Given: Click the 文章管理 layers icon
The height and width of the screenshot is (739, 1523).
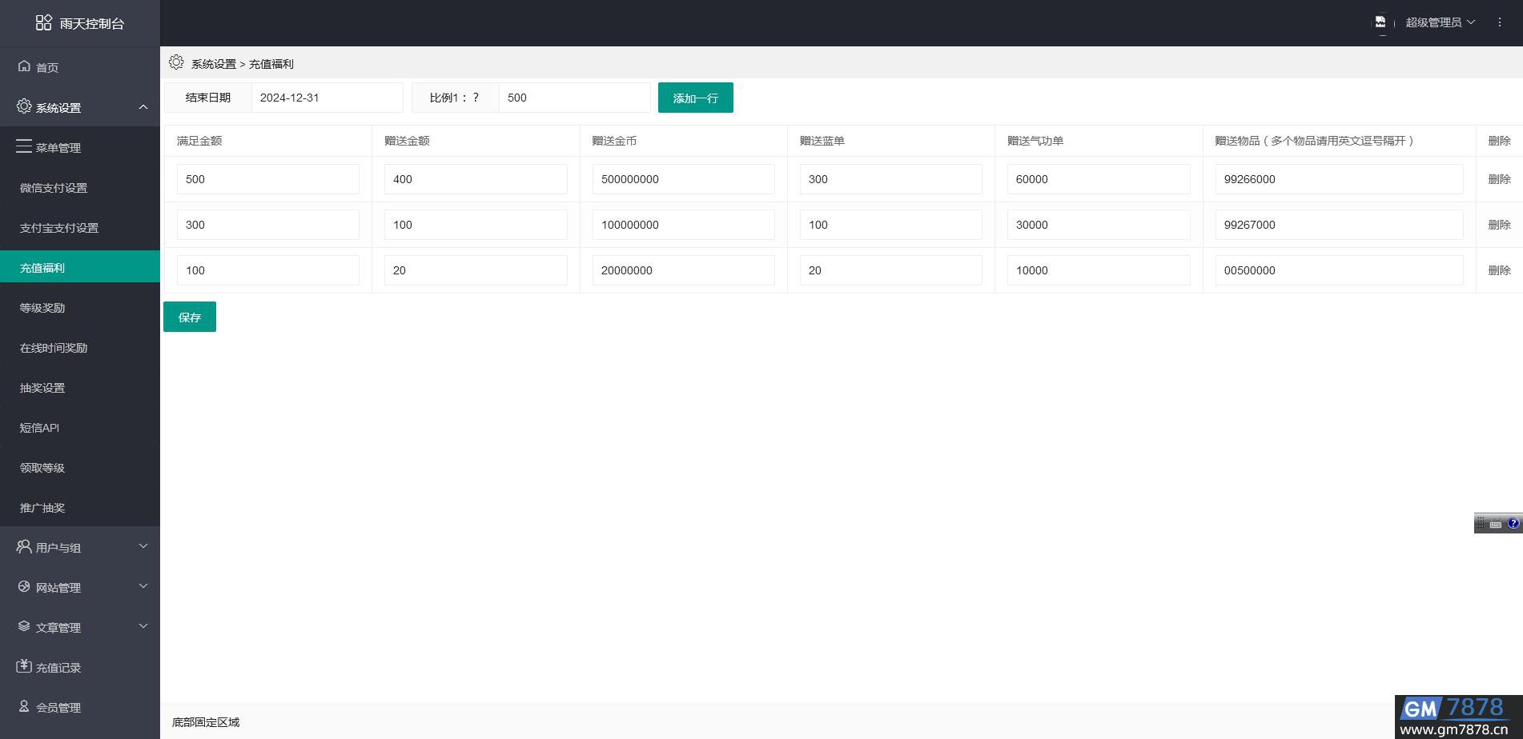Looking at the screenshot, I should [x=24, y=626].
